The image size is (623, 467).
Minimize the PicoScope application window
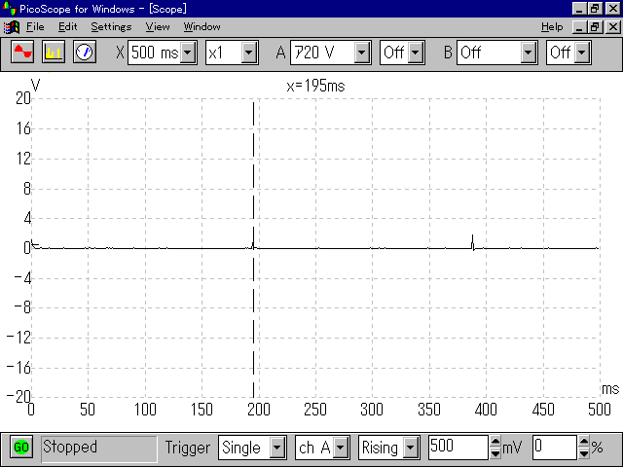579,9
